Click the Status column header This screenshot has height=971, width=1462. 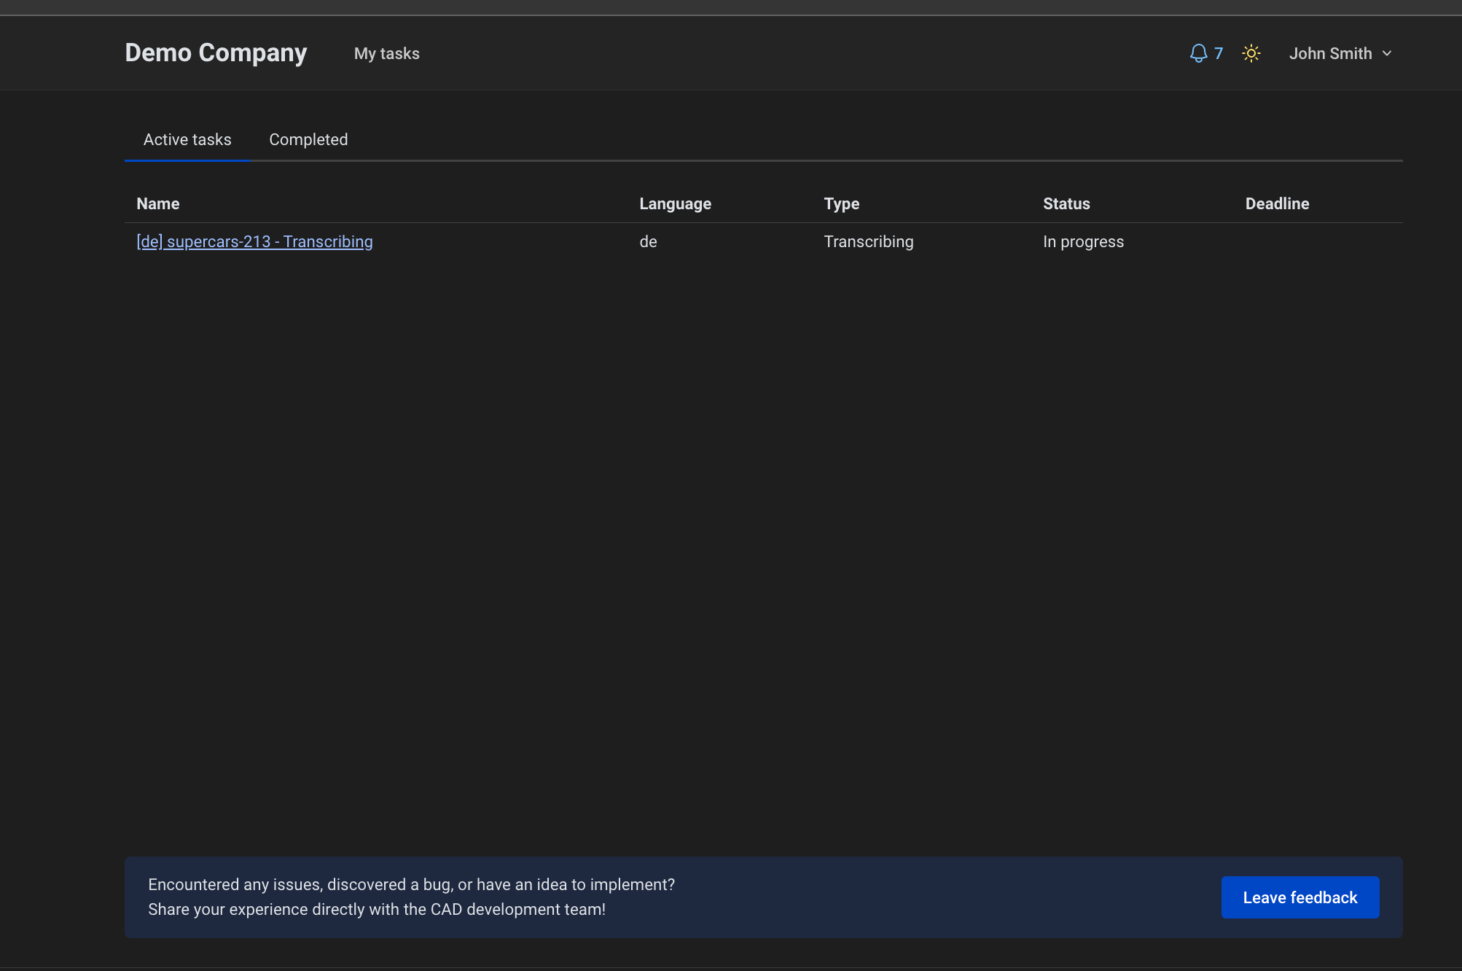[1066, 203]
